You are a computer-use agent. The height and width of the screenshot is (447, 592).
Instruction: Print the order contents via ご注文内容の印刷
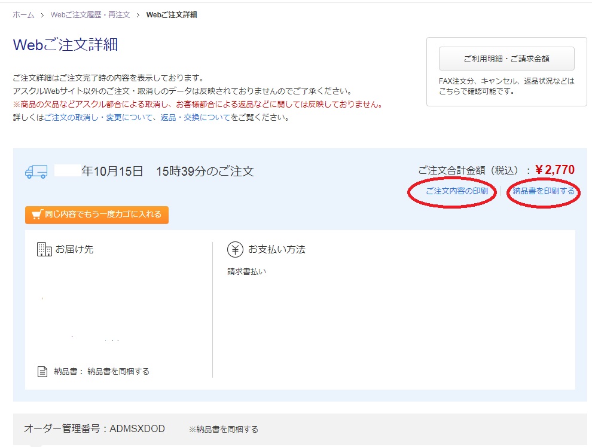(456, 191)
